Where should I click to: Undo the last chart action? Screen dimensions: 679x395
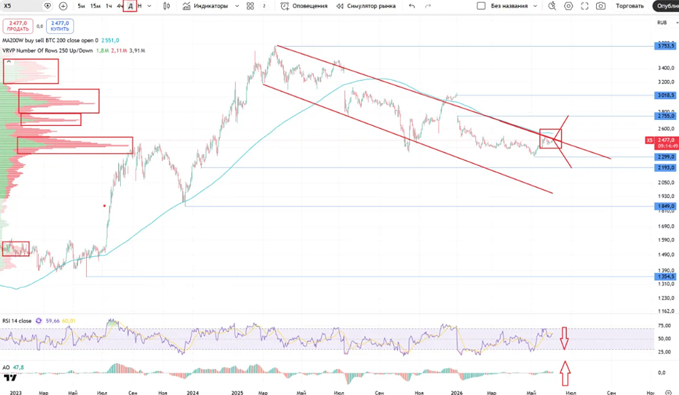coord(412,6)
